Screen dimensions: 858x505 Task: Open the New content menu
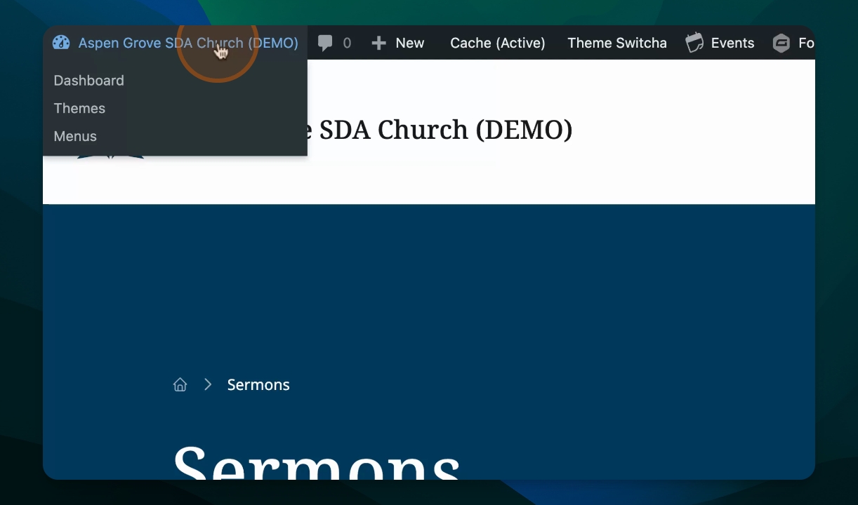[x=410, y=43]
